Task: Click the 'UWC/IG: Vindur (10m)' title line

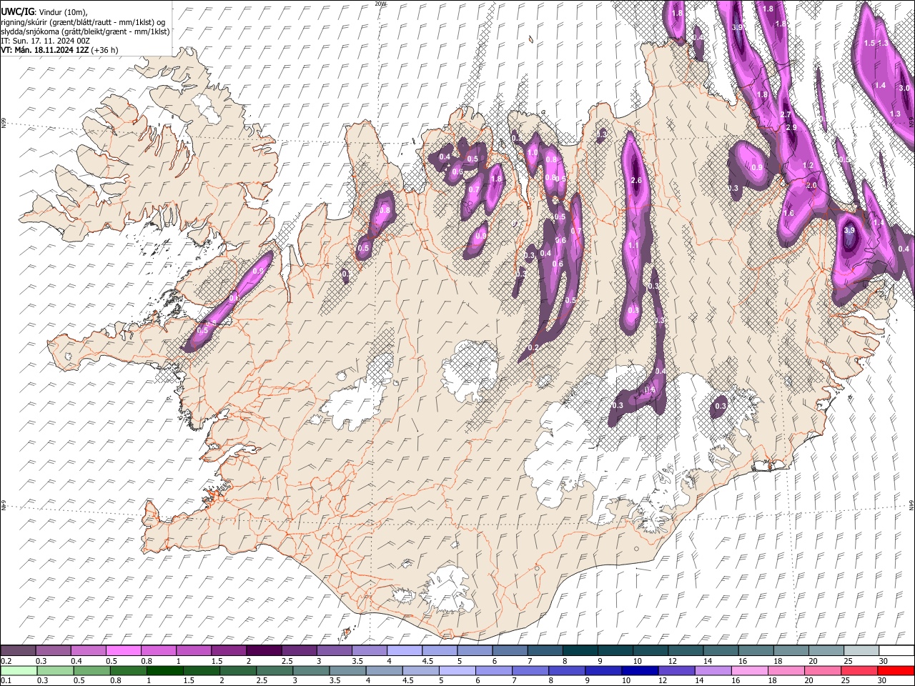Action: [x=44, y=13]
